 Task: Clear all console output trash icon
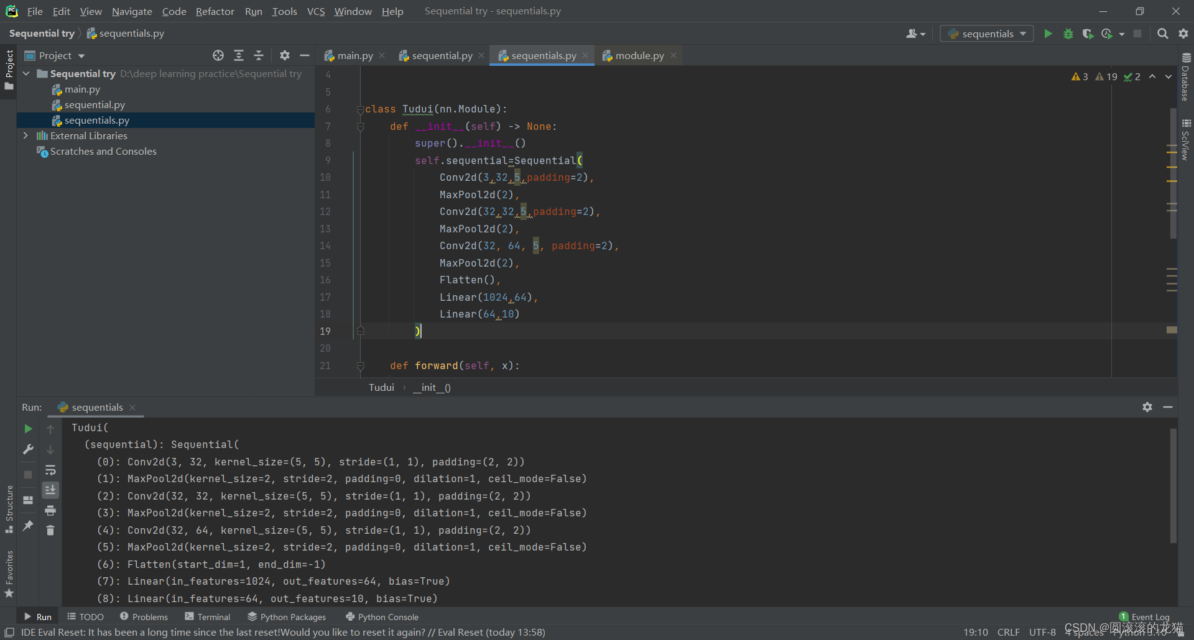pyautogui.click(x=50, y=530)
